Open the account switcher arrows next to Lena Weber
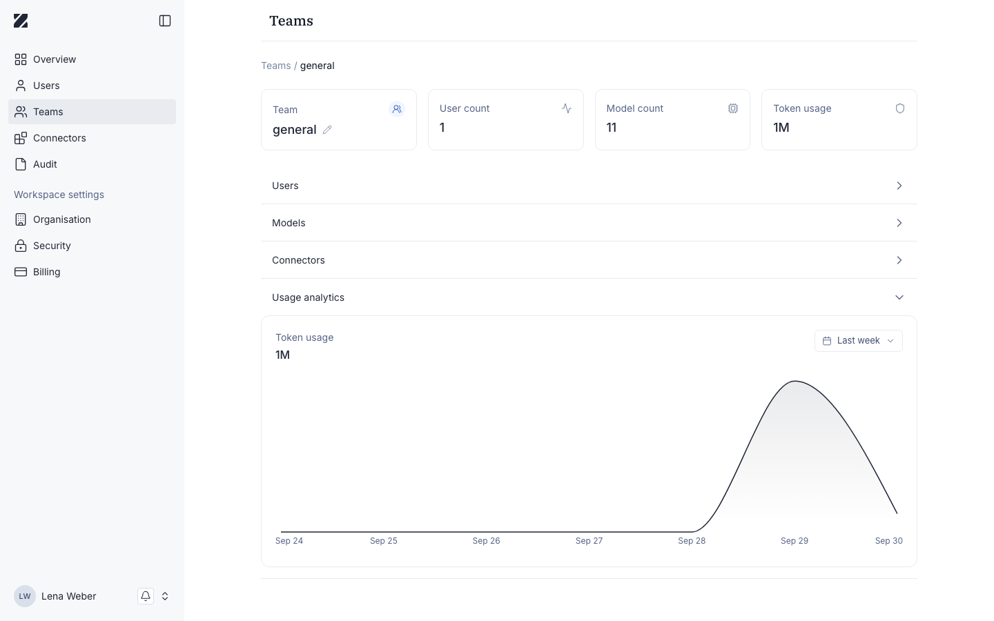 [x=165, y=596]
